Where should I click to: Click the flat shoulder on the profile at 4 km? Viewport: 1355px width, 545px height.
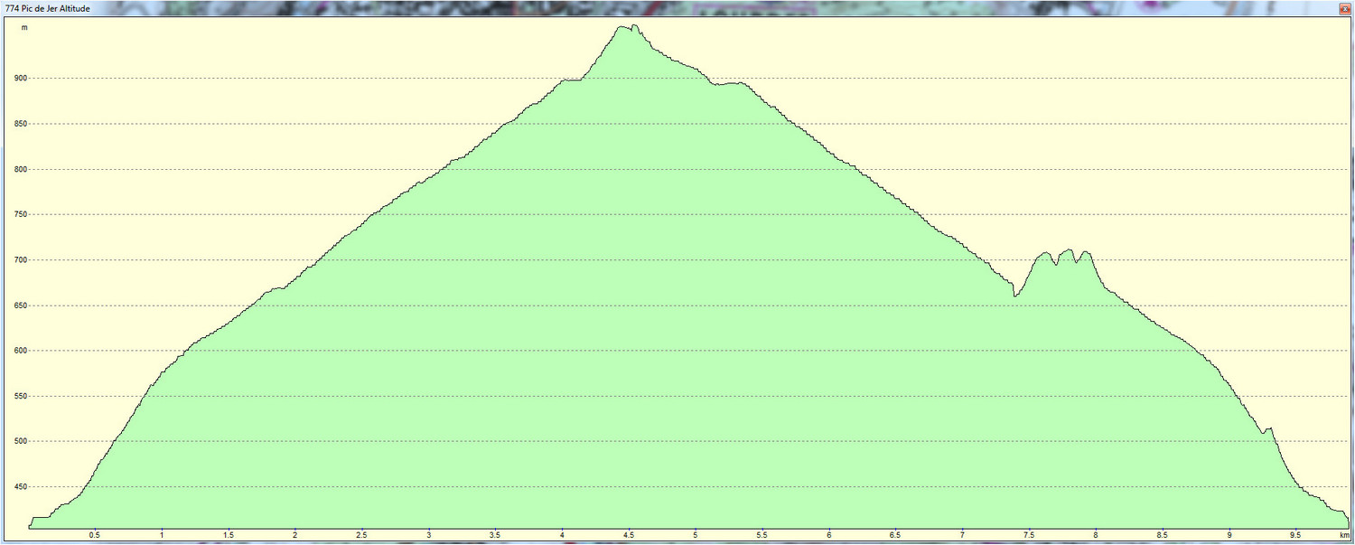571,80
